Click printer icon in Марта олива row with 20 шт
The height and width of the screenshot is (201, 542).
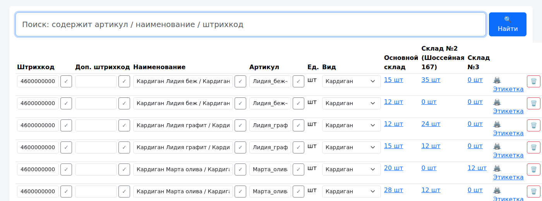(x=497, y=168)
